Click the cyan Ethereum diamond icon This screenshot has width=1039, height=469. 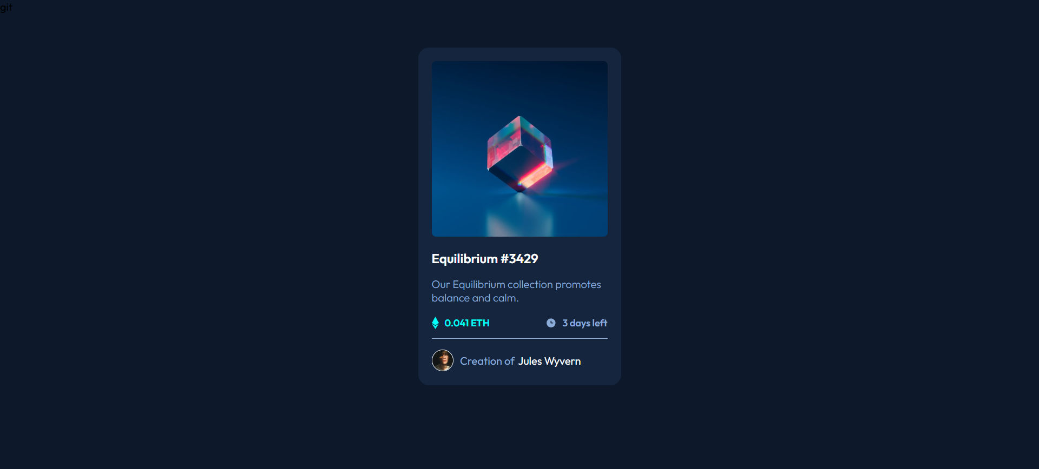pyautogui.click(x=435, y=323)
